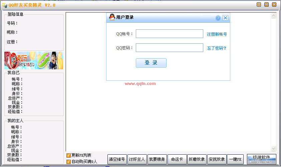Click the help question mark icon
This screenshot has height=167, width=281.
(x=218, y=18)
